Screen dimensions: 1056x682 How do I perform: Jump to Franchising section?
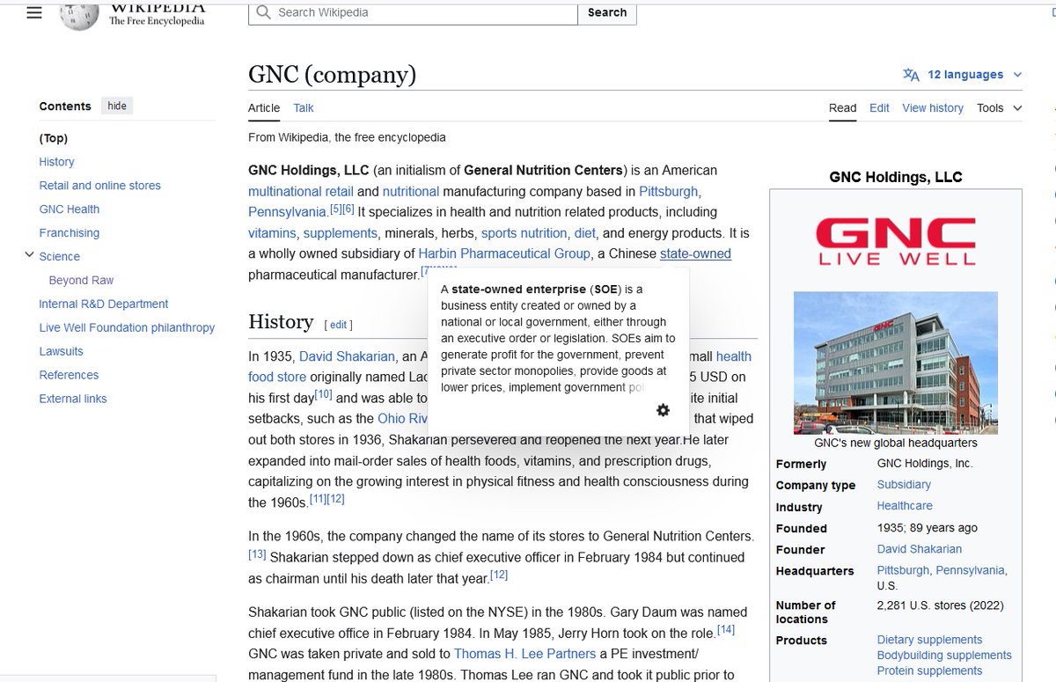click(70, 233)
